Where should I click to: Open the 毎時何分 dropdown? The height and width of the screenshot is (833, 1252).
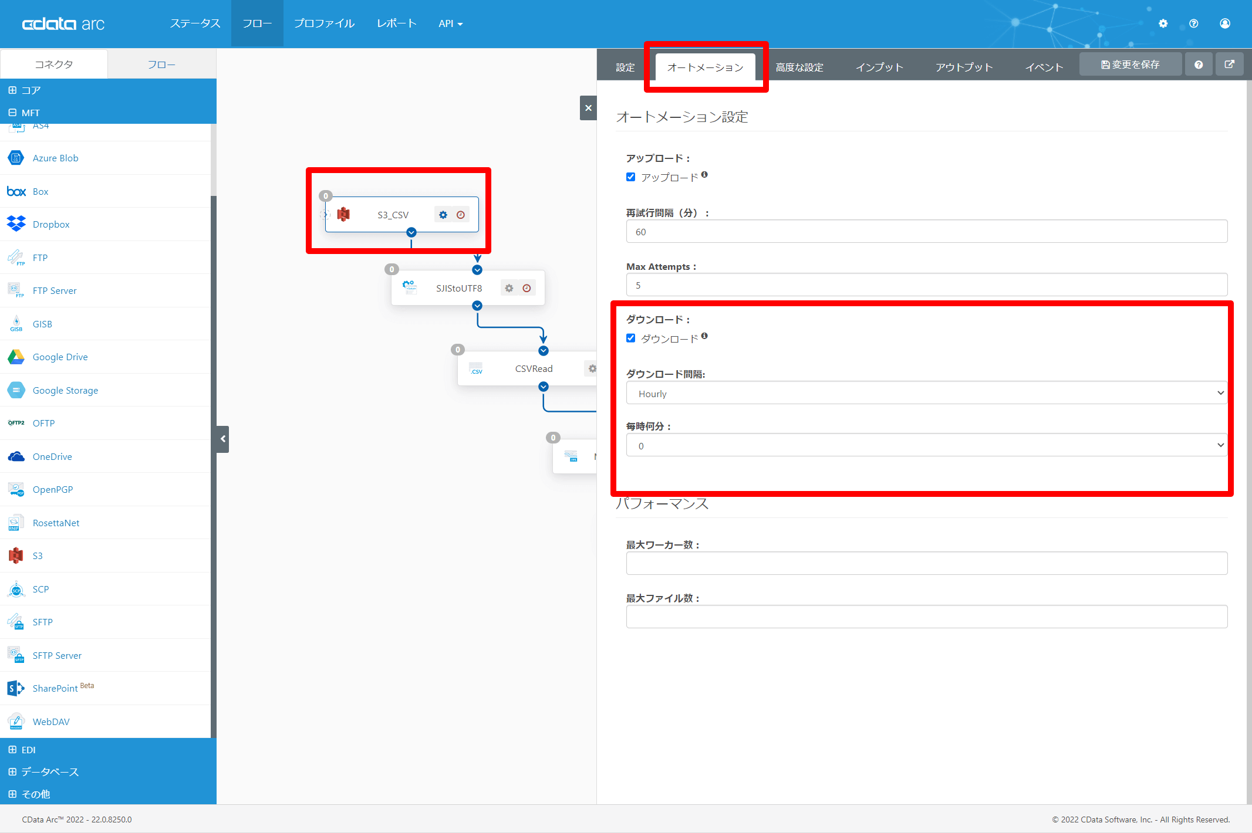pos(926,446)
